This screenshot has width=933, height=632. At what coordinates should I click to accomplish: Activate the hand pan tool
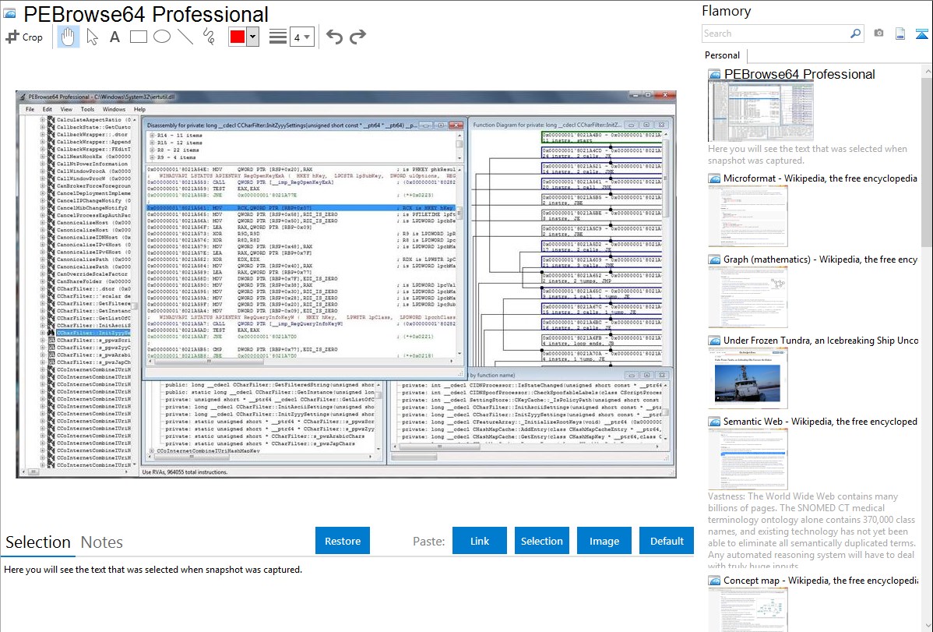(x=68, y=37)
